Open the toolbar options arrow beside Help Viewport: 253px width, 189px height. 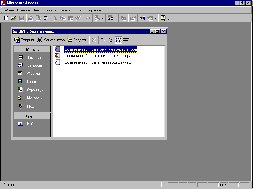pyautogui.click(x=169, y=19)
